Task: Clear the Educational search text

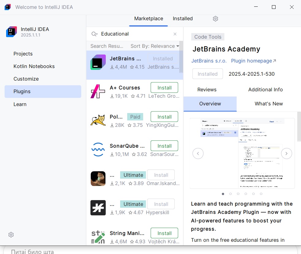Action: click(x=175, y=34)
